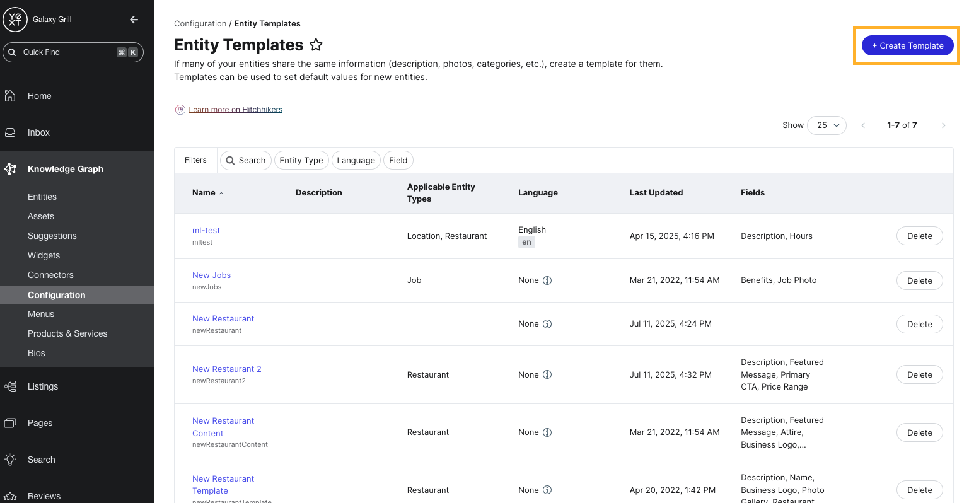Select the Pages icon in the sidebar

pyautogui.click(x=9, y=423)
